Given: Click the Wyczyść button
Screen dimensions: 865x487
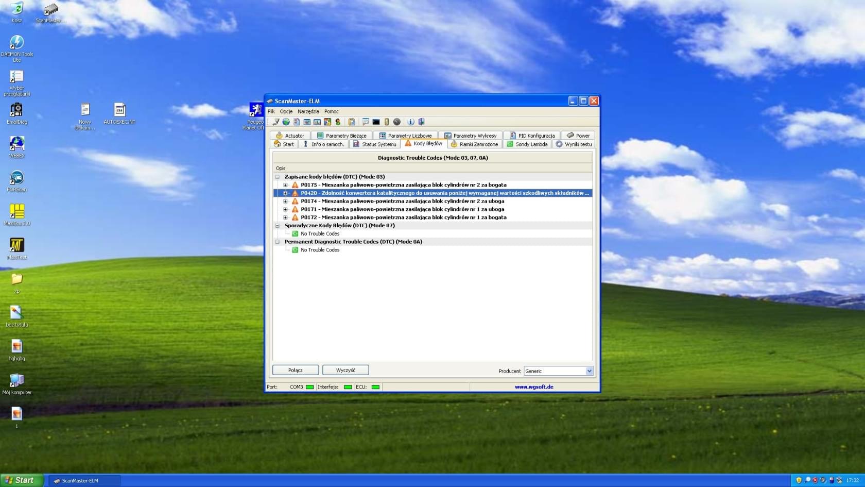Looking at the screenshot, I should click(x=345, y=370).
